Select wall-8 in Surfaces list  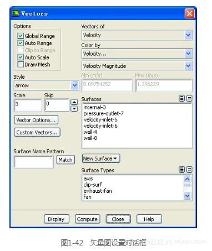90,138
